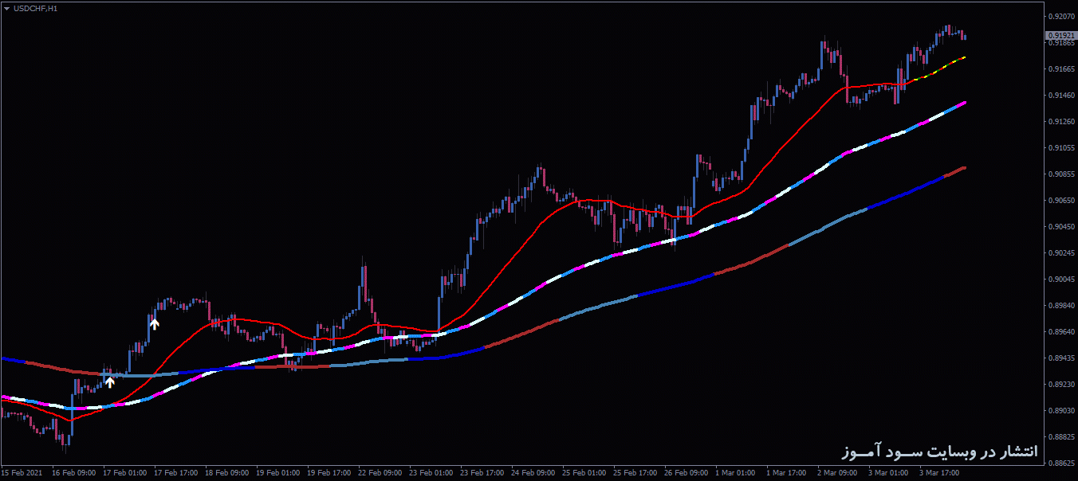
Task: Select the right end of the dark blue-brown line
Action: point(963,168)
